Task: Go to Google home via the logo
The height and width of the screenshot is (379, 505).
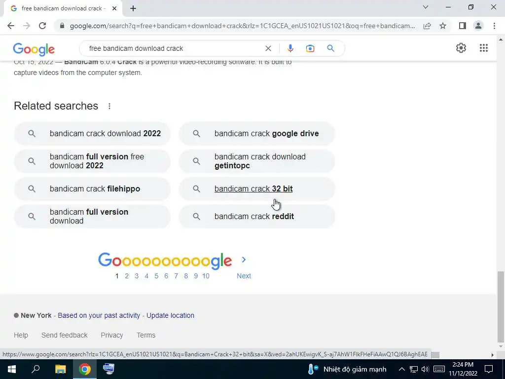Action: [x=34, y=49]
